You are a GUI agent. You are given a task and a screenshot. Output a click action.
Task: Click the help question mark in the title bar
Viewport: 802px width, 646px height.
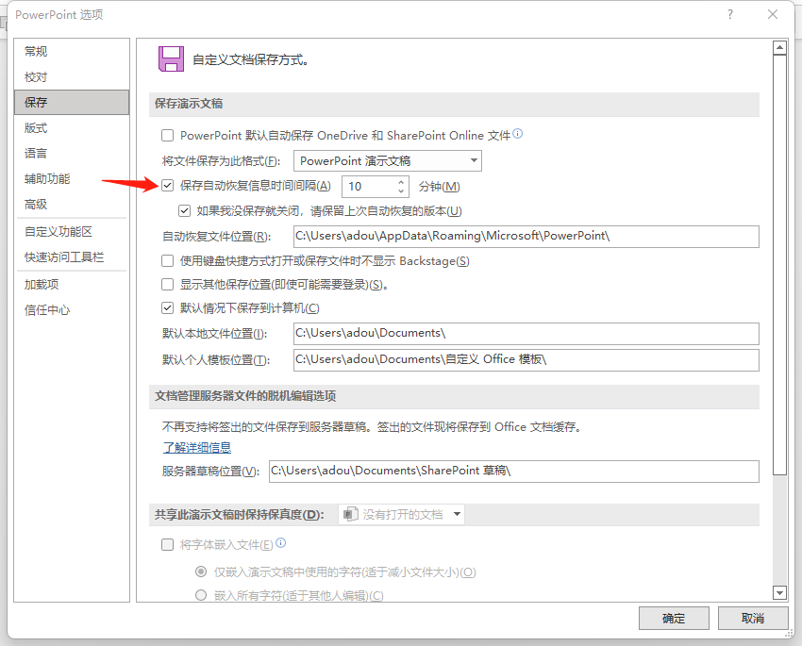point(730,14)
